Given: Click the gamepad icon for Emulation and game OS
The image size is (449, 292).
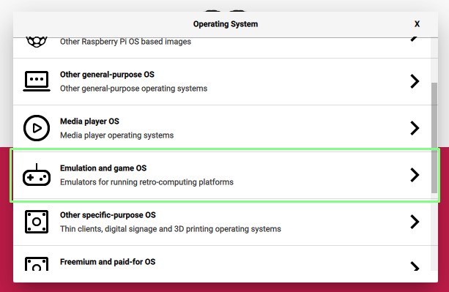Looking at the screenshot, I should coord(37,175).
